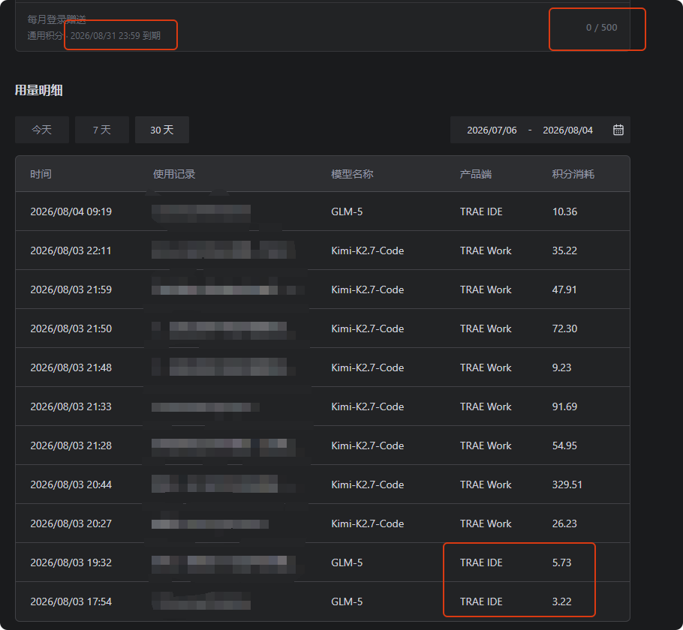Screen dimensions: 683x630
Task: Click the 72.30 credits cost cell
Action: click(564, 328)
